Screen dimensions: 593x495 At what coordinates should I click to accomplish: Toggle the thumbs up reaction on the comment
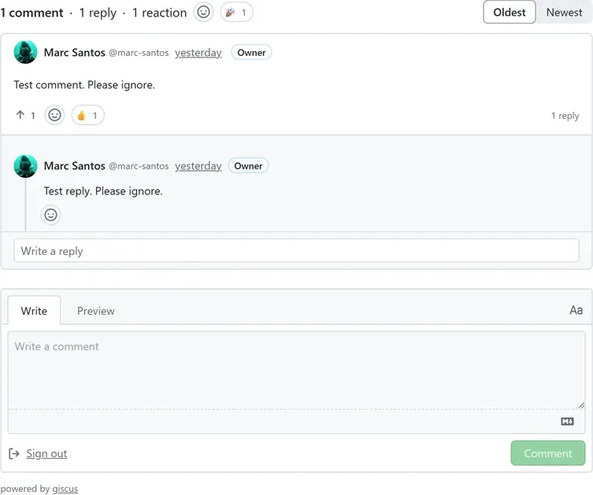[x=87, y=115]
